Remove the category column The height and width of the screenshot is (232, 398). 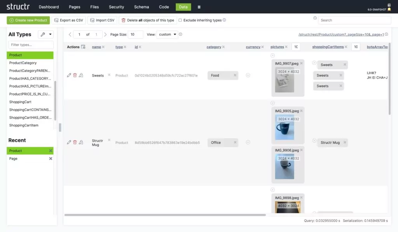223,47
